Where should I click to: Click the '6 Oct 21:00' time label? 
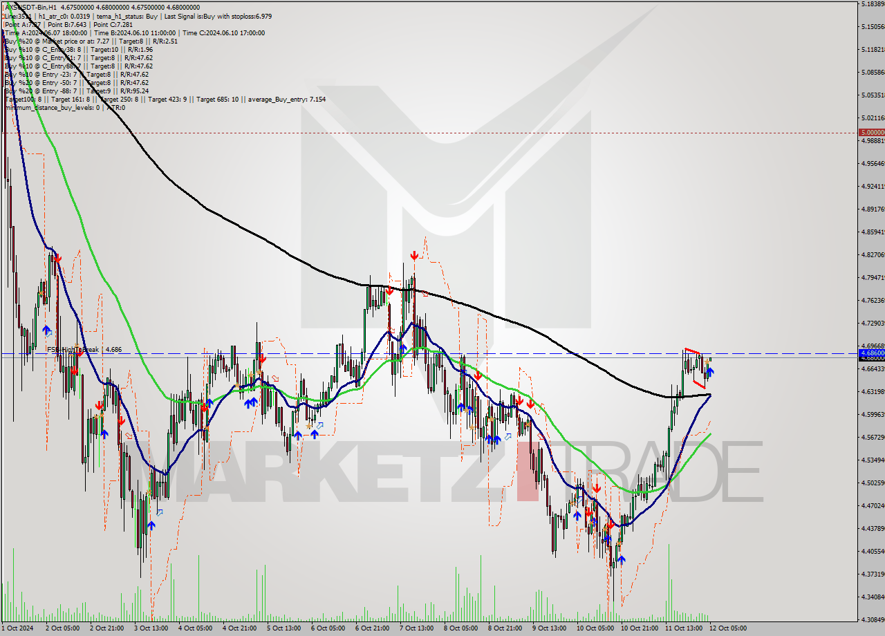point(372,628)
